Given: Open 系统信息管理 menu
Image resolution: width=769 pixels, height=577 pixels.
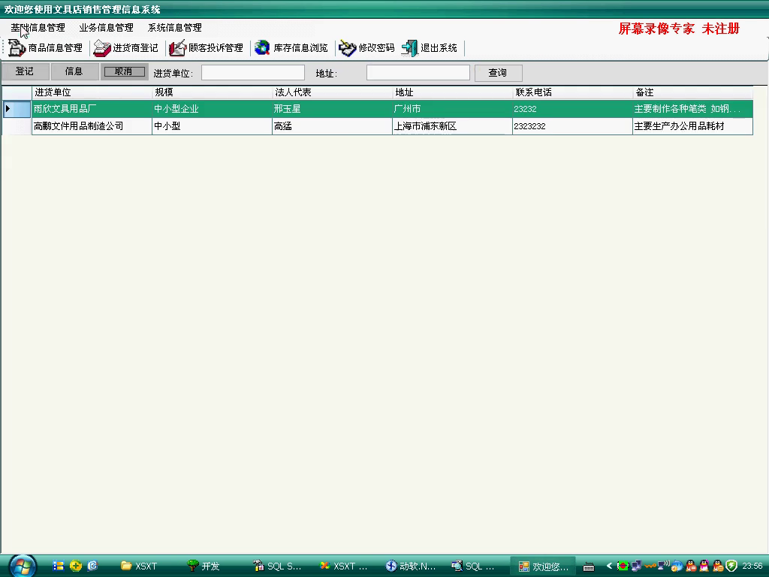Looking at the screenshot, I should coord(174,28).
